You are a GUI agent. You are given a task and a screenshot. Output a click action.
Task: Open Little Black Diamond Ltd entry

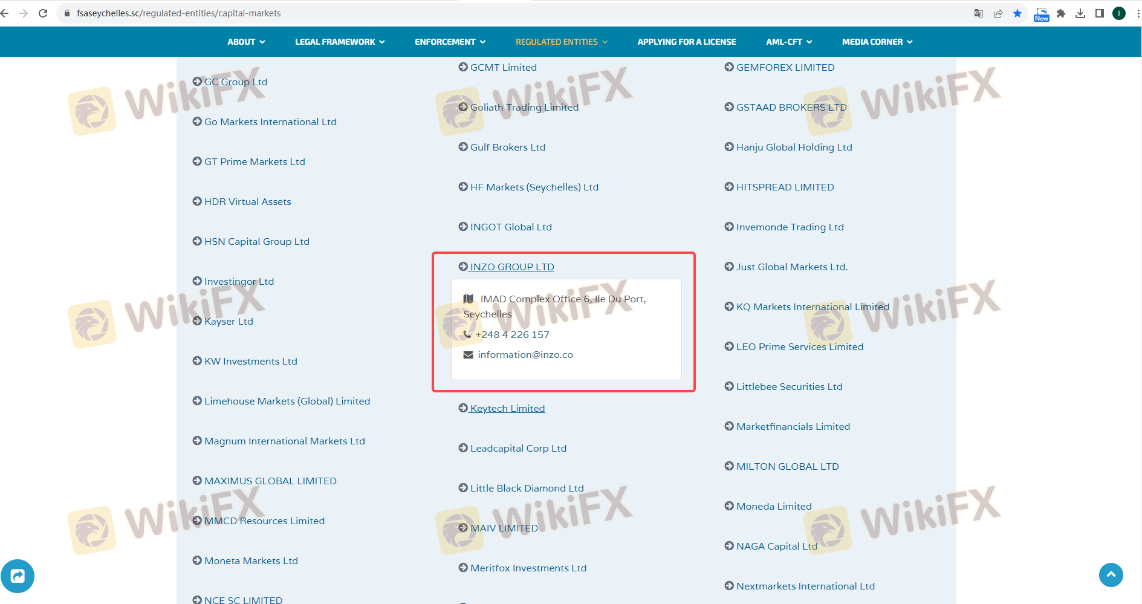[x=527, y=488]
